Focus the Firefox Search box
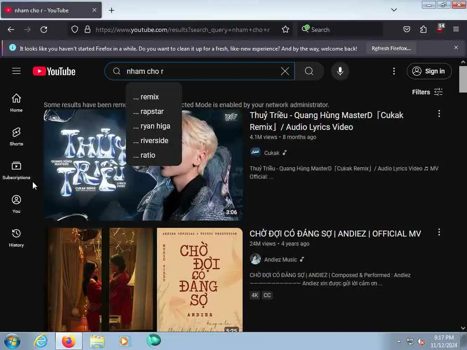 340,30
